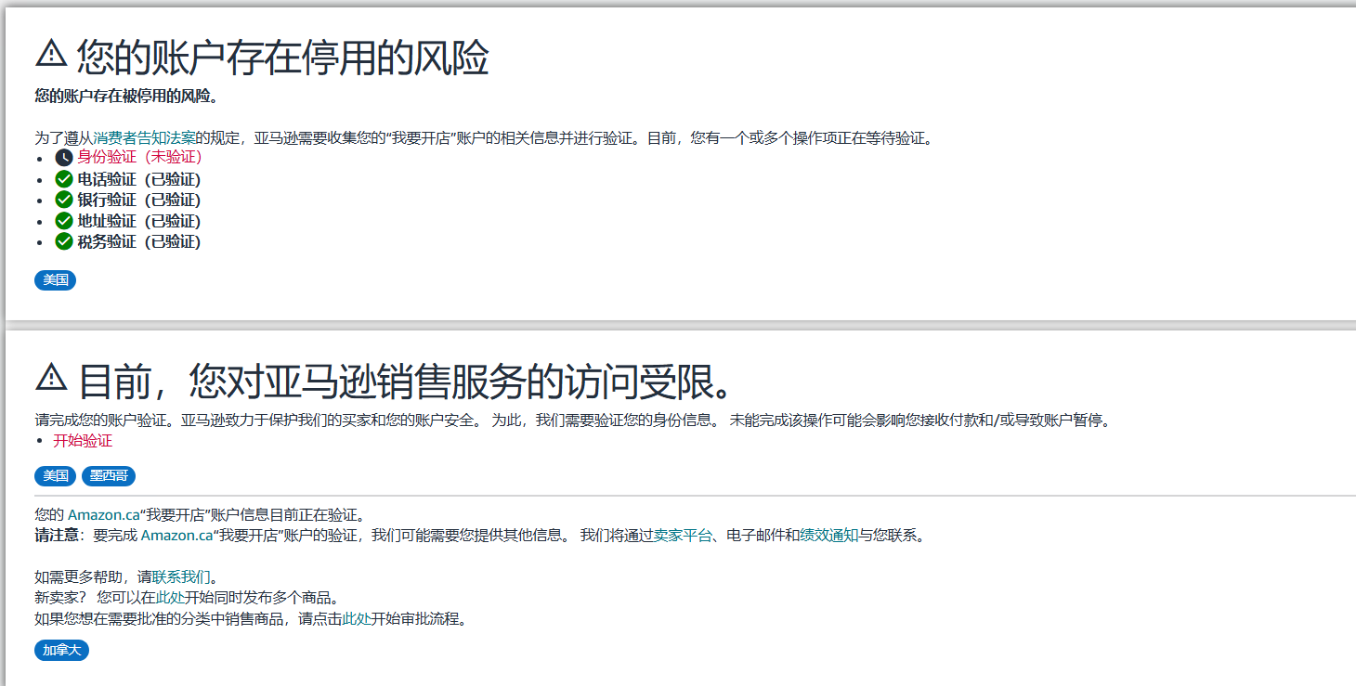The image size is (1356, 686).
Task: Open 身份验证（未验证）link
Action: [x=139, y=158]
